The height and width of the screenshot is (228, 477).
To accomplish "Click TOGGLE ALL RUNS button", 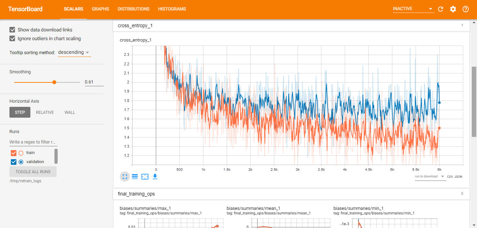I will 33,172.
